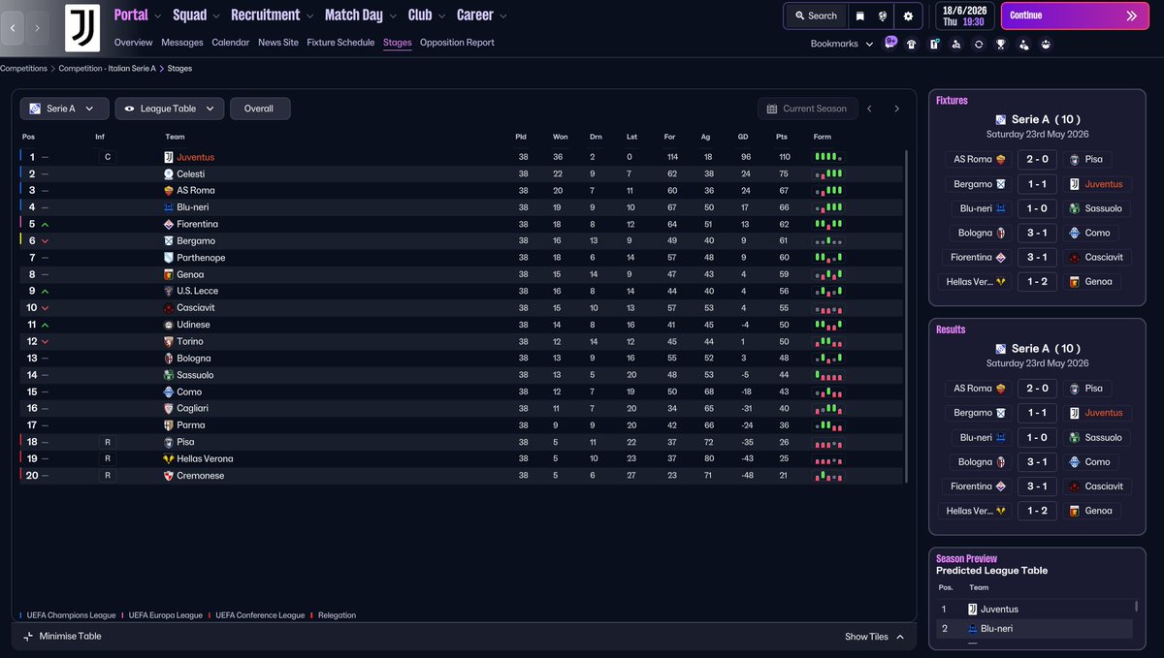
Task: Click the league table vertical scrollbar
Action: 907,315
